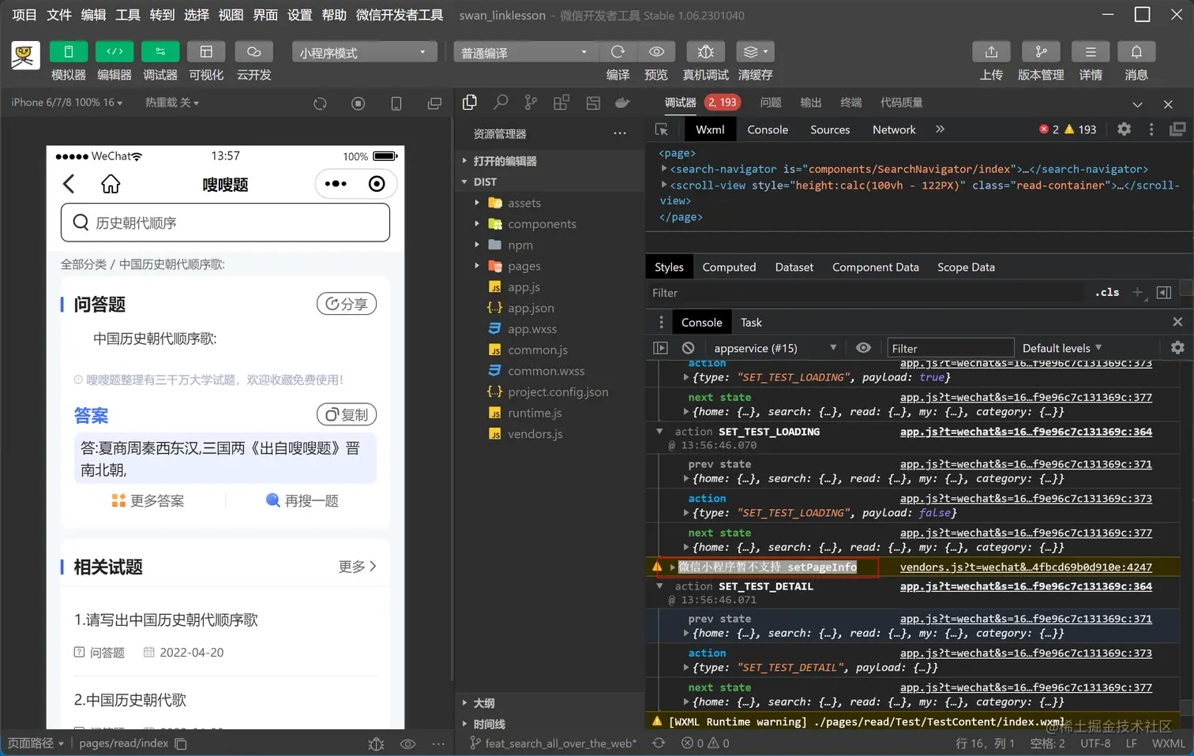1194x756 pixels.
Task: Open the Default levels dropdown
Action: click(1061, 348)
